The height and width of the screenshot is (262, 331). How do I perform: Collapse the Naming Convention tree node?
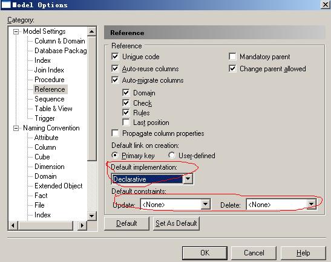[x=16, y=128]
